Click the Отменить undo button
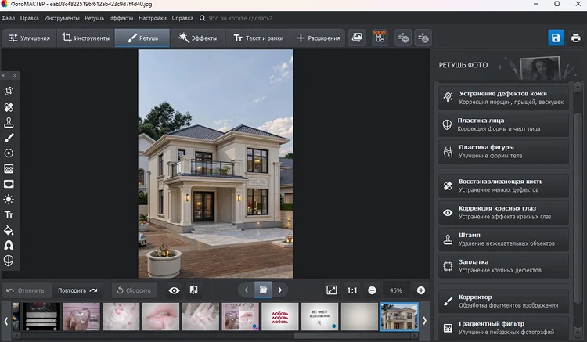The height and width of the screenshot is (342, 587). click(x=26, y=290)
